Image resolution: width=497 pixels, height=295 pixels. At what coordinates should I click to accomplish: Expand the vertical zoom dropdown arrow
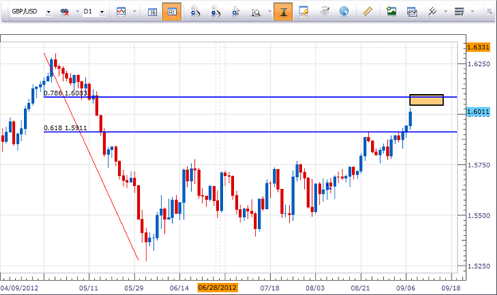coord(270,12)
